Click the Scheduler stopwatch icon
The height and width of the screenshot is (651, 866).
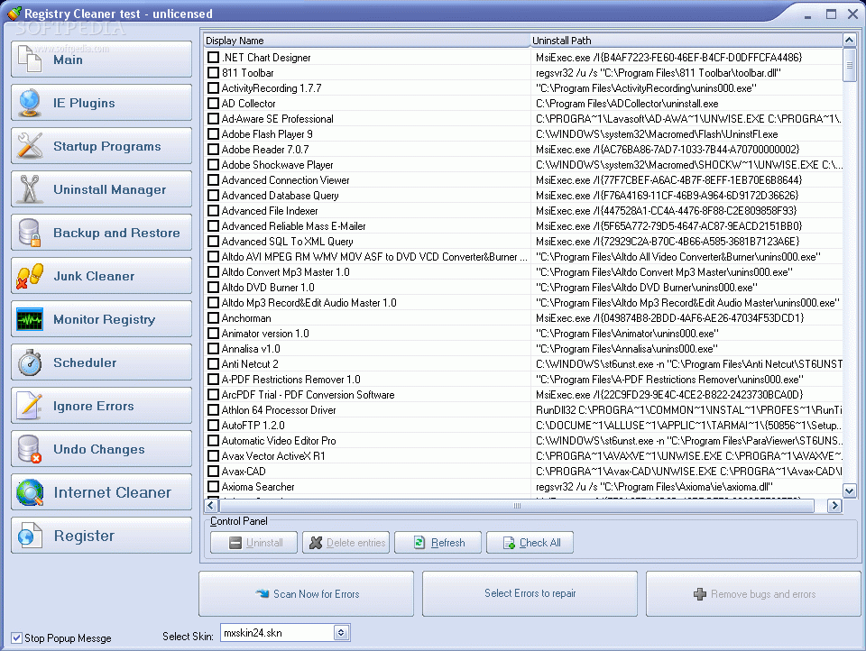(x=29, y=362)
